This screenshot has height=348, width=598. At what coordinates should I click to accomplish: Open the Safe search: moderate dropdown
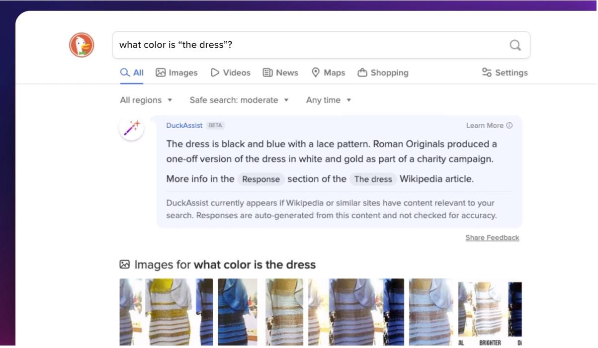tap(239, 100)
